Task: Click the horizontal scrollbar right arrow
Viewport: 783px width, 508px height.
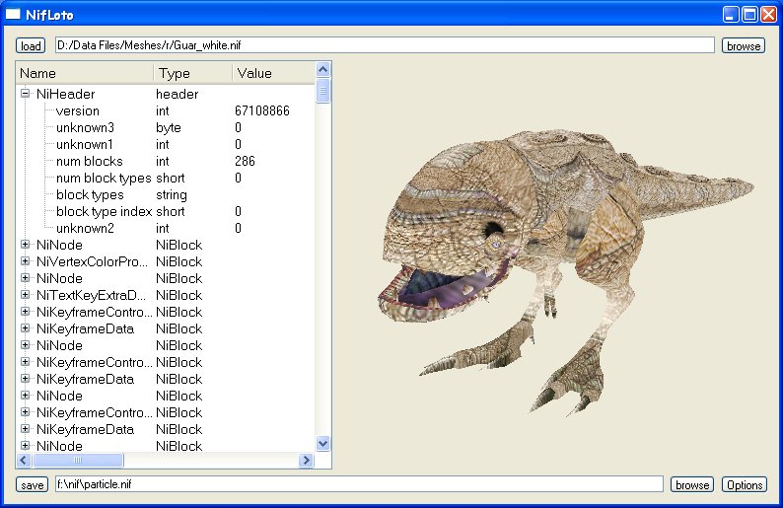Action: point(306,460)
